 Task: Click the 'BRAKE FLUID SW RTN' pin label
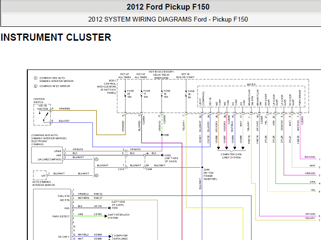(251, 97)
